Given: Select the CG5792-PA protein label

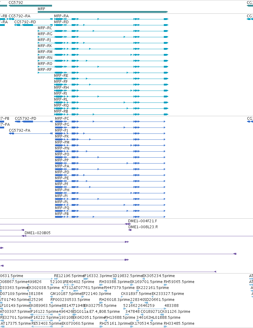Looking at the screenshot, I should click(x=20, y=130).
